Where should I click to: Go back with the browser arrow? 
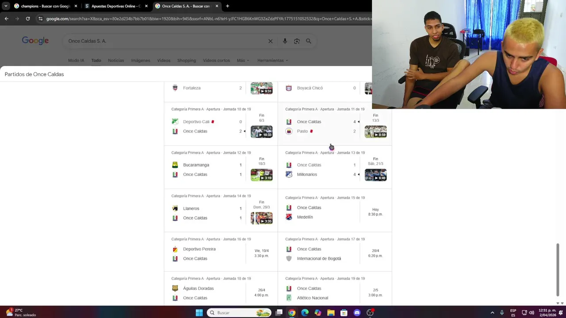(6, 19)
